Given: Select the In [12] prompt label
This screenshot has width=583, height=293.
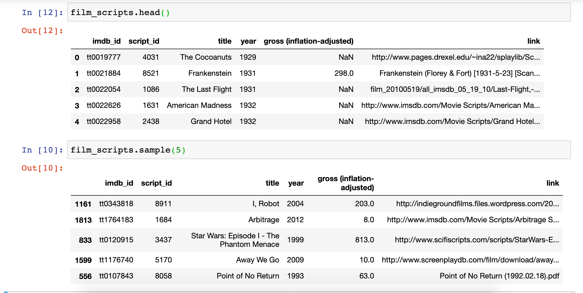Looking at the screenshot, I should tap(42, 13).
